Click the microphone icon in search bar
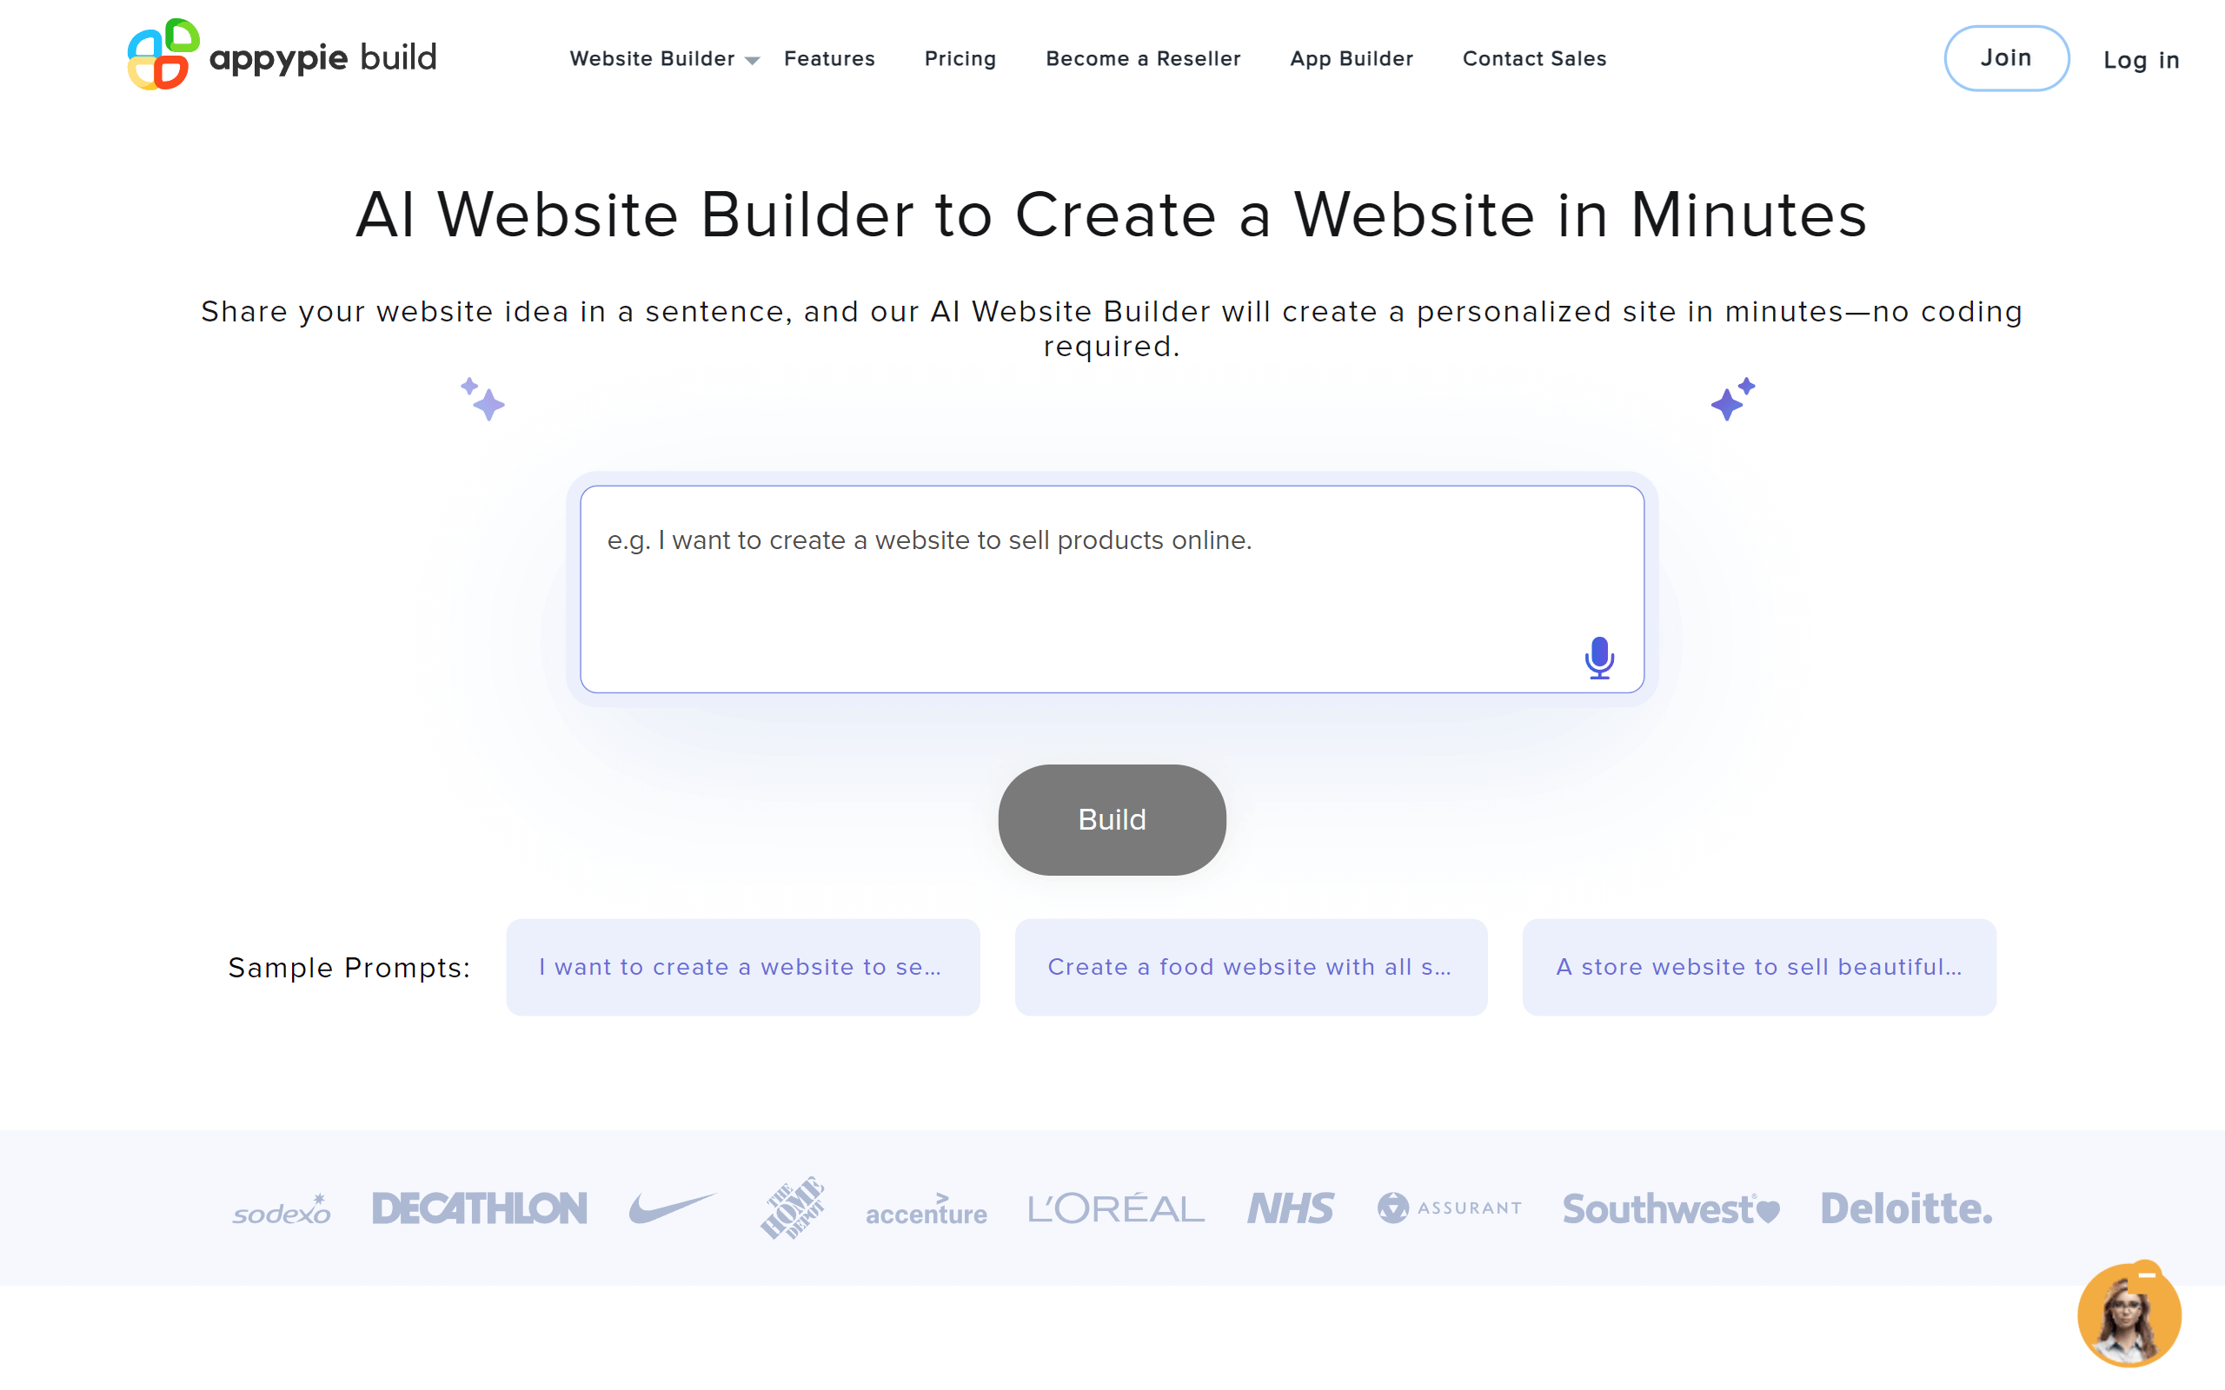 pos(1598,657)
